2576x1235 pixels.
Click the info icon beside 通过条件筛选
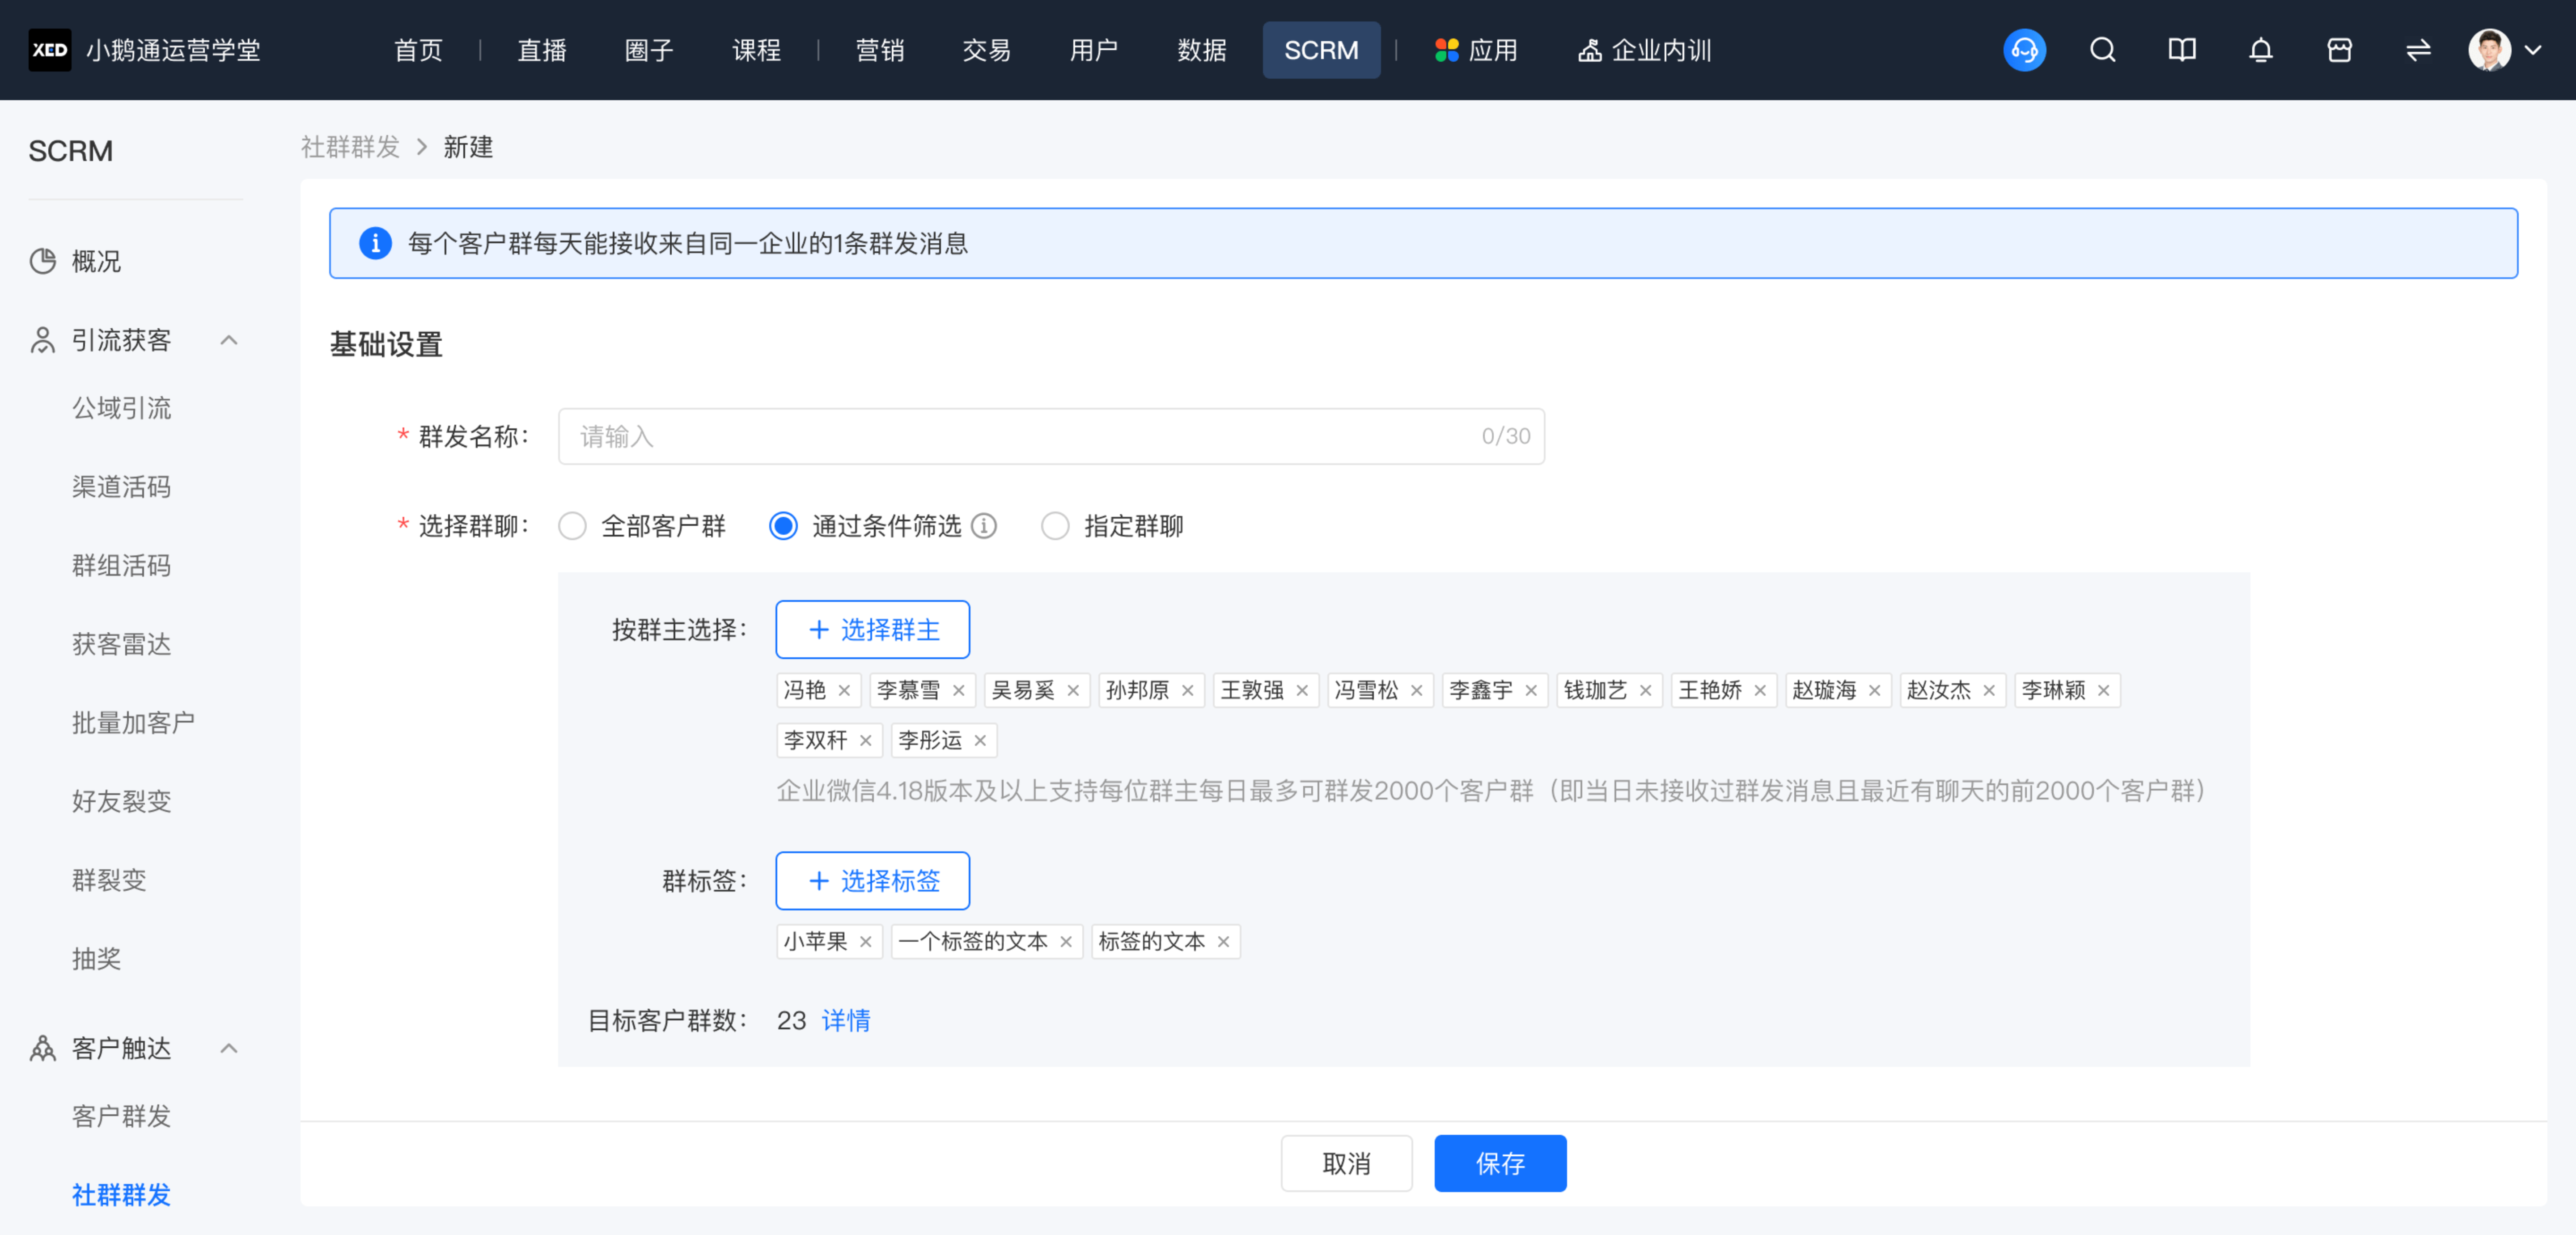point(984,526)
